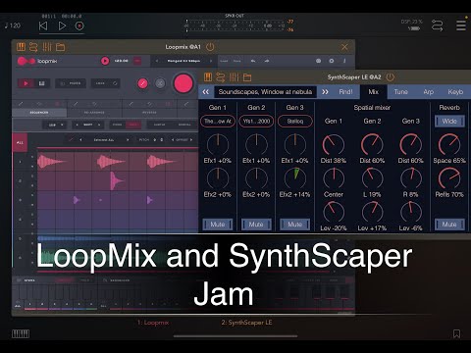Toggle the Wide reverb mode button
The image size is (471, 353).
click(x=449, y=122)
